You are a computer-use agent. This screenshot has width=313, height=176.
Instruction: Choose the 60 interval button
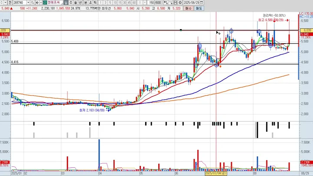point(134,3)
